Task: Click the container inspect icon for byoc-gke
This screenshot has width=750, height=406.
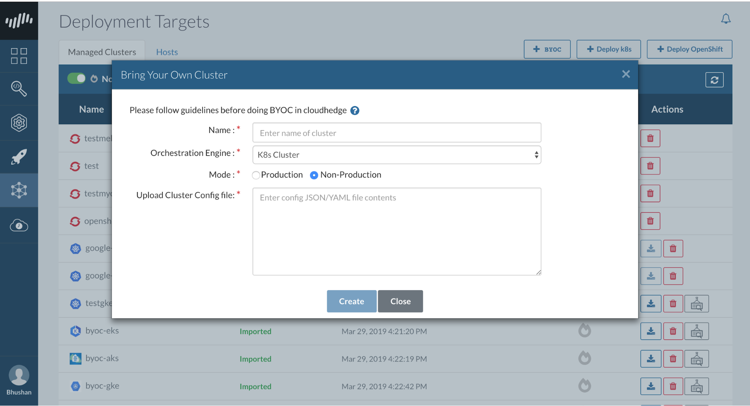Action: pyautogui.click(x=696, y=386)
